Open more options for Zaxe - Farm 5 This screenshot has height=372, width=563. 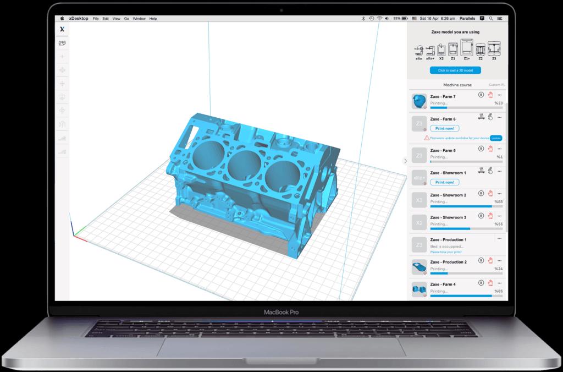pyautogui.click(x=499, y=149)
